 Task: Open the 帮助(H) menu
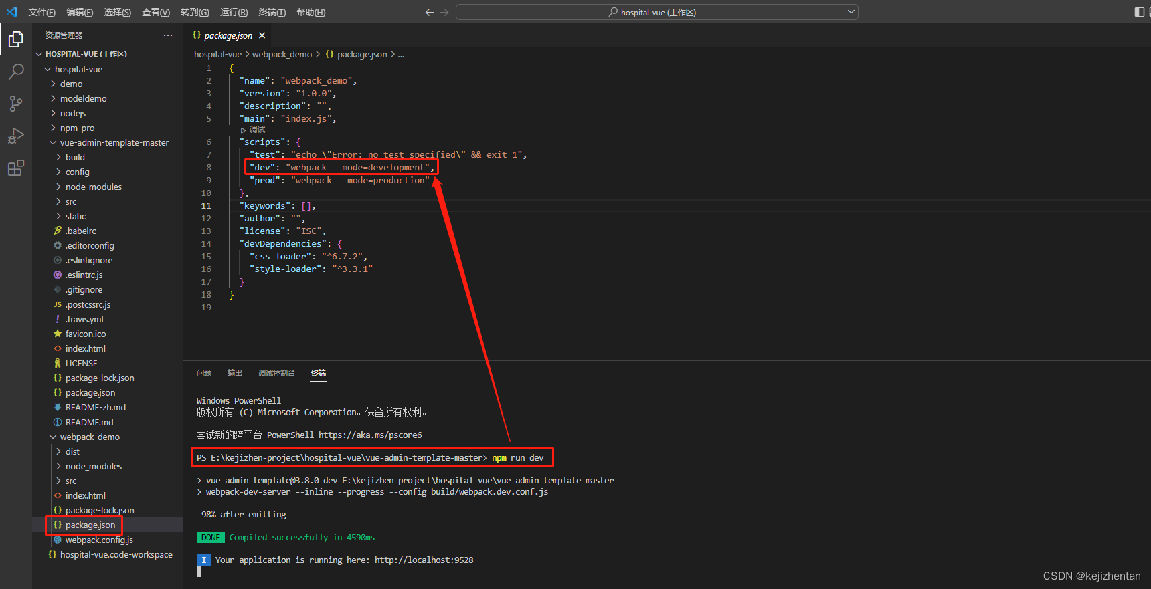[x=311, y=12]
